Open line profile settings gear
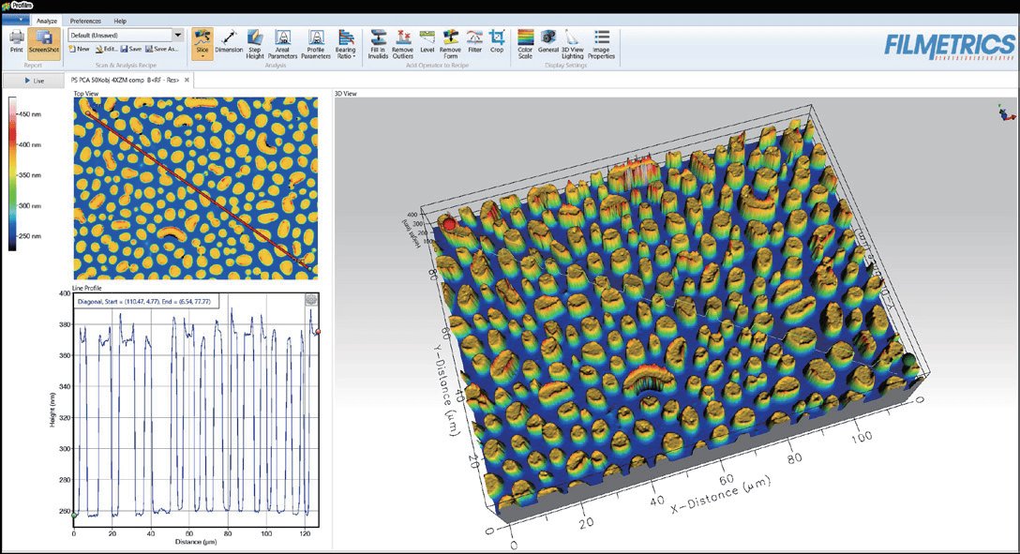 point(311,300)
